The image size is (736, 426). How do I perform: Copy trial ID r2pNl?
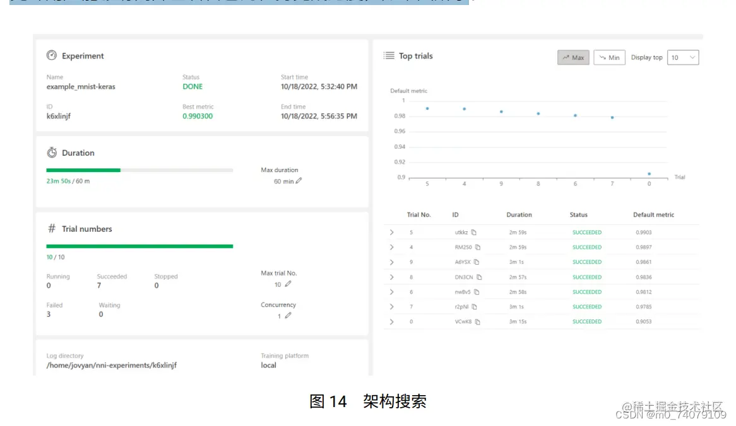pyautogui.click(x=475, y=306)
